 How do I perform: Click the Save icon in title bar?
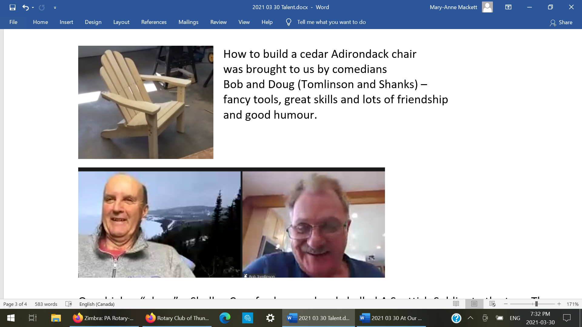(12, 7)
